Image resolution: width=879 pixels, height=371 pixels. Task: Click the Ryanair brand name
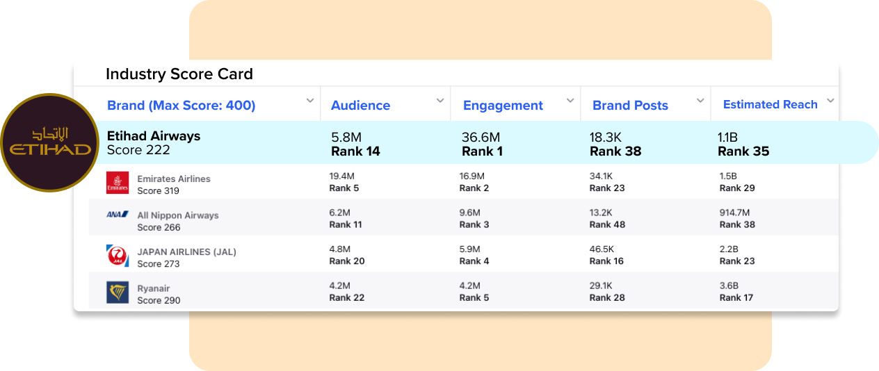(x=154, y=288)
